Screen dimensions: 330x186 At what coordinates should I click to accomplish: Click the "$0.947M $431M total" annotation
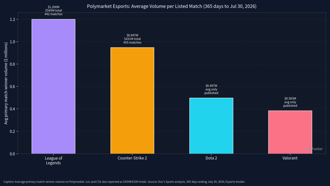(x=132, y=39)
